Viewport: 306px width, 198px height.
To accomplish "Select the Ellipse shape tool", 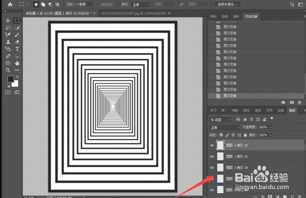I will click(8, 63).
